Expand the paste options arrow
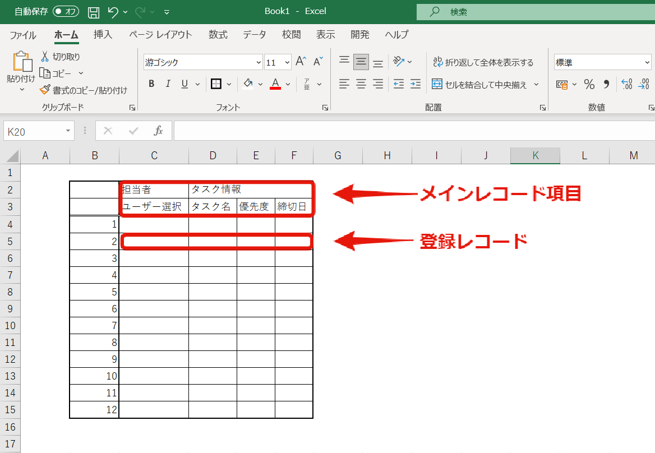This screenshot has width=655, height=453. coord(22,89)
